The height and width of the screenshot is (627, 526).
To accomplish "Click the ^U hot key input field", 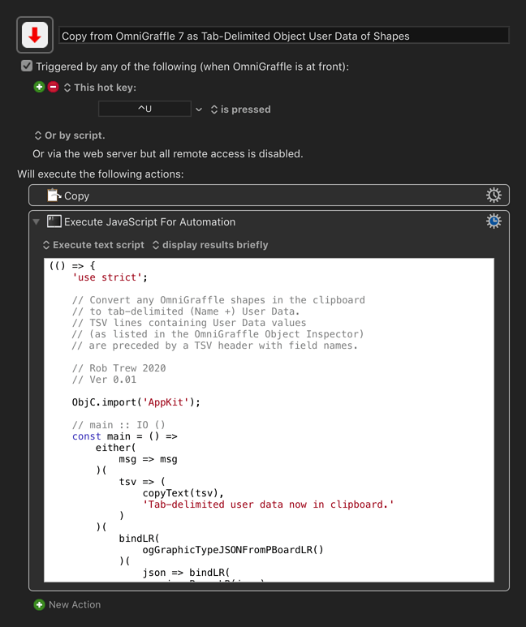I will pyautogui.click(x=144, y=109).
